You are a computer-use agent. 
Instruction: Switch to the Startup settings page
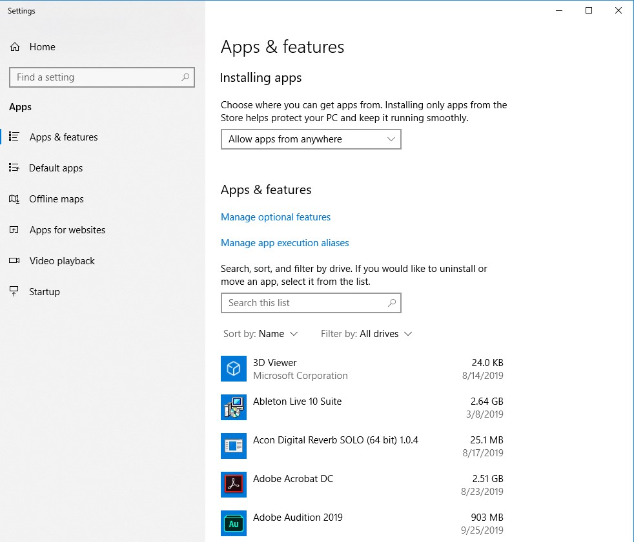44,292
